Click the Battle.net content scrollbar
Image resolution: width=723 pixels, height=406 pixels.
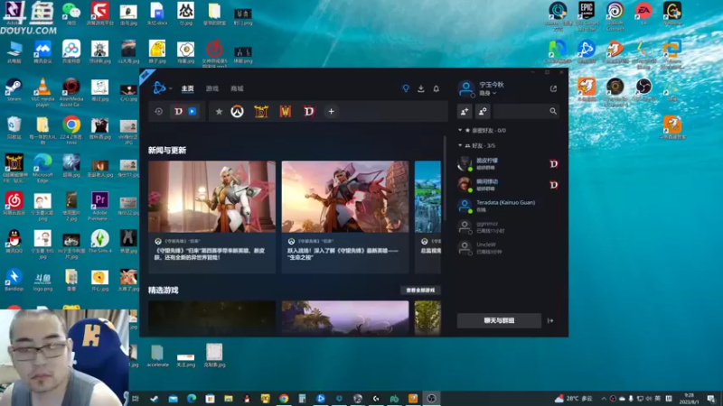(445, 179)
